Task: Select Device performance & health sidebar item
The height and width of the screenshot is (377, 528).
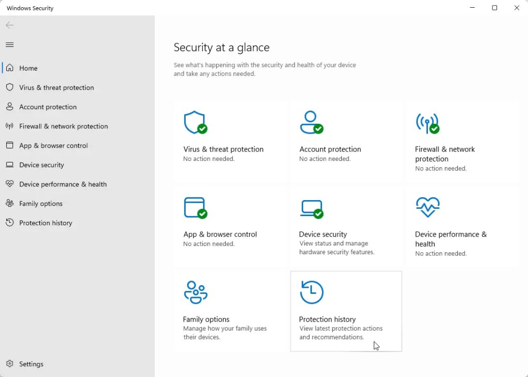Action: [x=63, y=184]
